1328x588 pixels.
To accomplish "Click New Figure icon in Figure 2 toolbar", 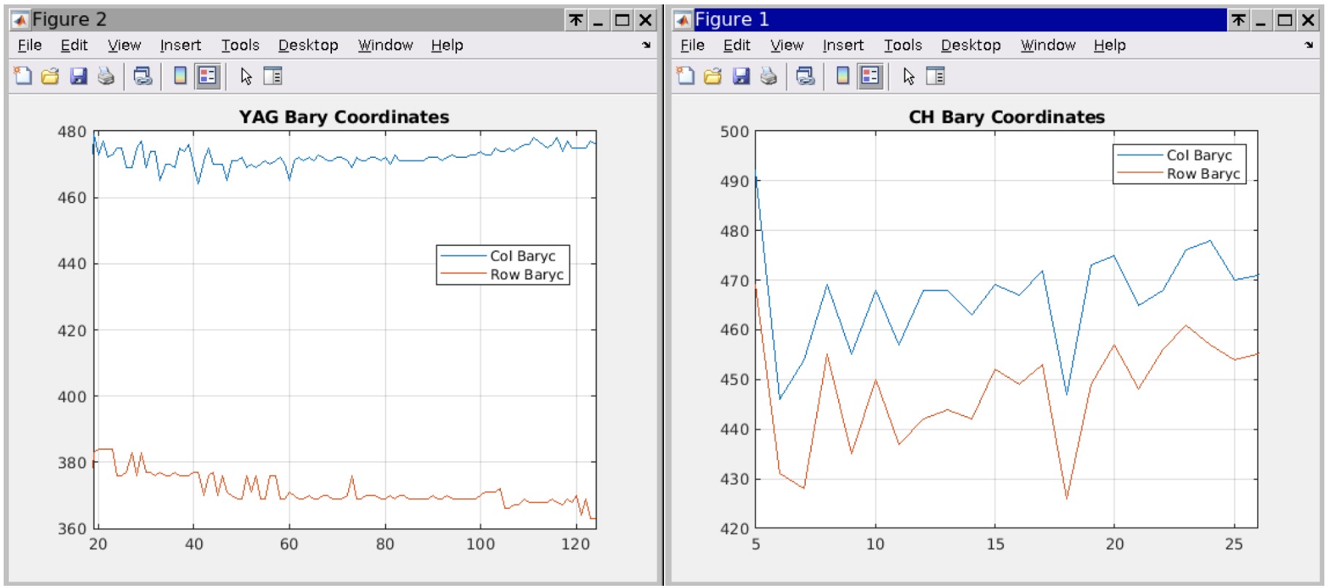I will (x=23, y=76).
